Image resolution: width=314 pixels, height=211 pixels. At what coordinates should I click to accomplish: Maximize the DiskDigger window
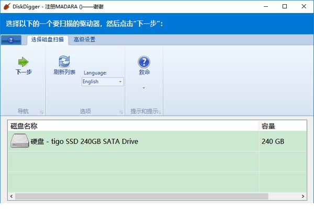pos(285,7)
